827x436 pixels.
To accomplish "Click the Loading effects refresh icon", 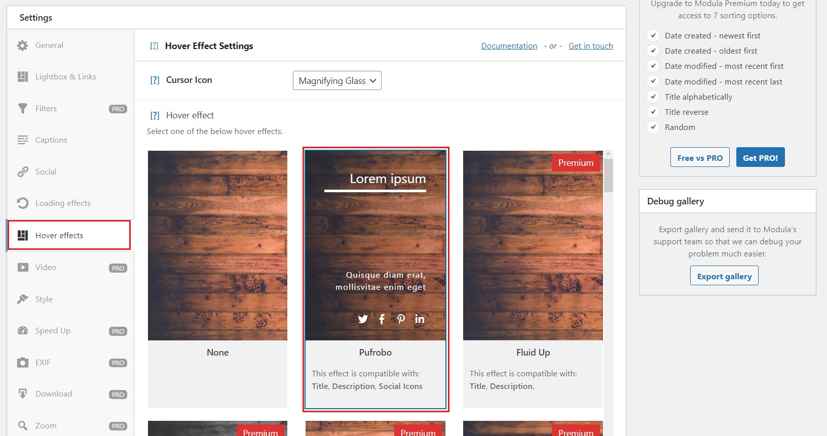I will (x=22, y=203).
